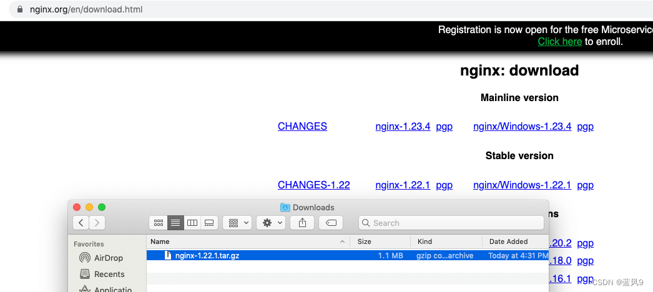653x292 pixels.
Task: Click the 'Today at 4:31 PM' cell
Action: point(518,256)
